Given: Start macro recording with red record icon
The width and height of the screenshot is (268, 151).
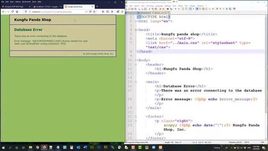Looking at the screenshot, I should [x=217, y=9].
